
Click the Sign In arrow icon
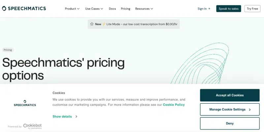tap(209, 9)
